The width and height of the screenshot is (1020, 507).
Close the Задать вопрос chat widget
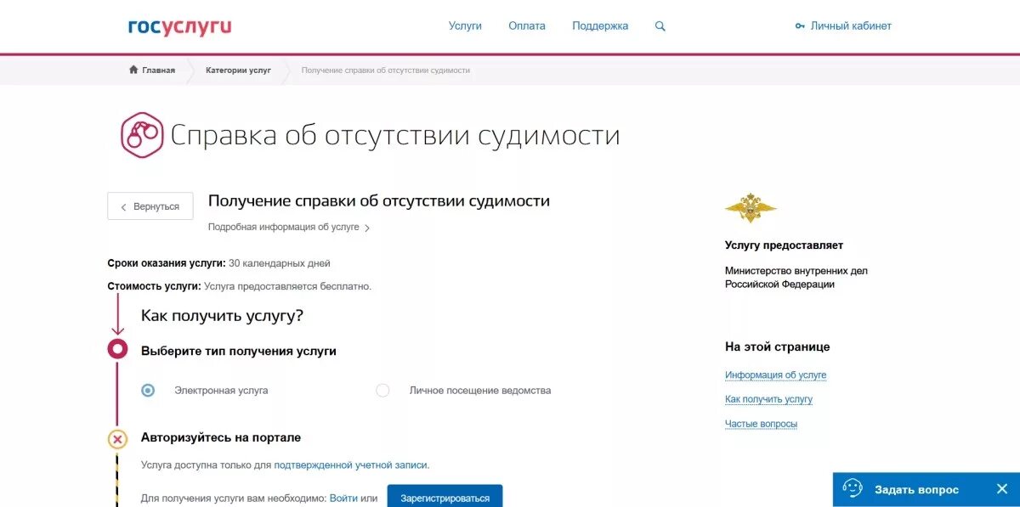[1001, 489]
